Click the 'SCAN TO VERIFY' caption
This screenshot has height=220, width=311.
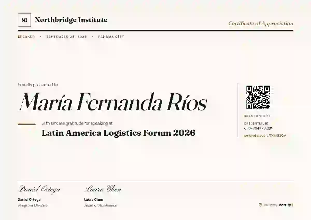[257, 116]
